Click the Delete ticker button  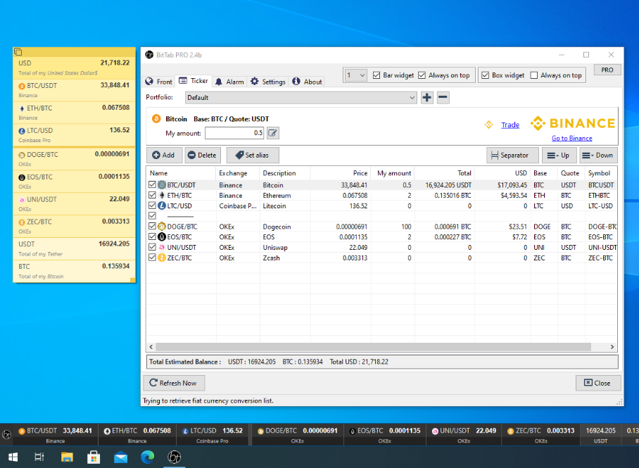[203, 156]
